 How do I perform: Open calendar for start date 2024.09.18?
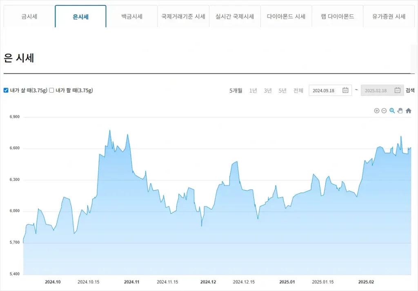345,90
